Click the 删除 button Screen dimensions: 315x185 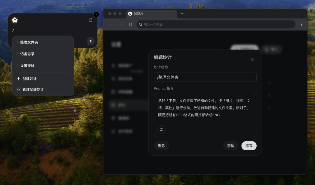click(161, 146)
